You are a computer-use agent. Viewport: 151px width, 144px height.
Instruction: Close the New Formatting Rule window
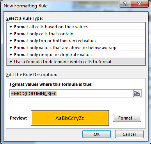coord(139,4)
